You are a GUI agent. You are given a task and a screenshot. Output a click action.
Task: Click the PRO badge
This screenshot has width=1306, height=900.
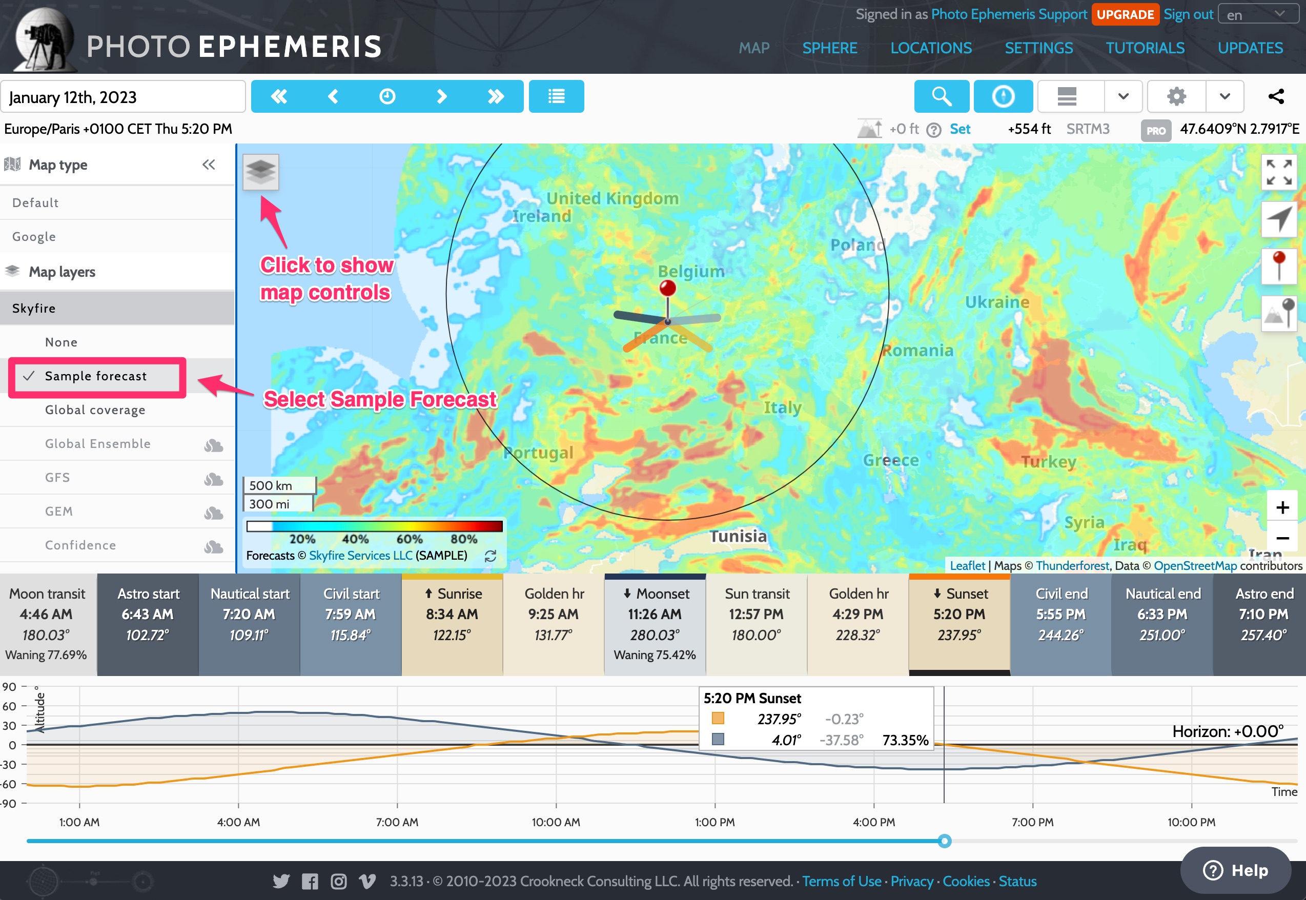1155,130
